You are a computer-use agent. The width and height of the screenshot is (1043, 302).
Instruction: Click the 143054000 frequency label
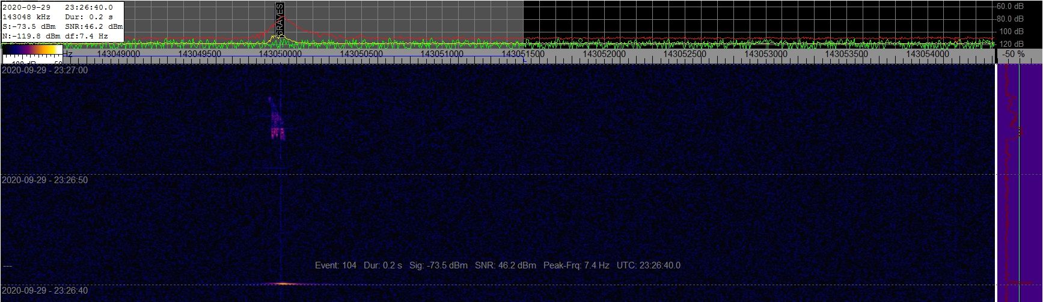click(x=928, y=54)
